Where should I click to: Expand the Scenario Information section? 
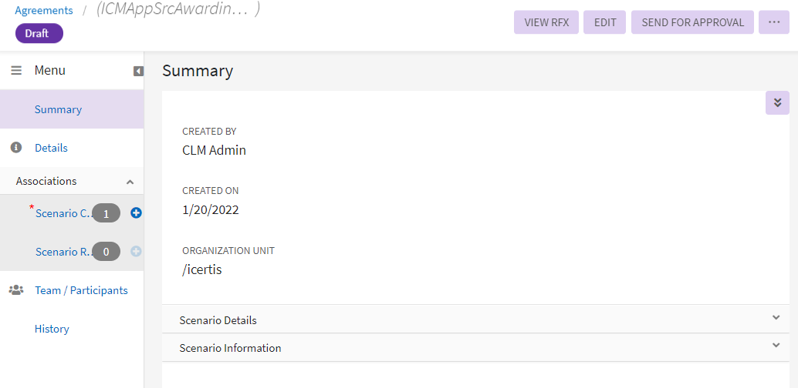click(776, 346)
